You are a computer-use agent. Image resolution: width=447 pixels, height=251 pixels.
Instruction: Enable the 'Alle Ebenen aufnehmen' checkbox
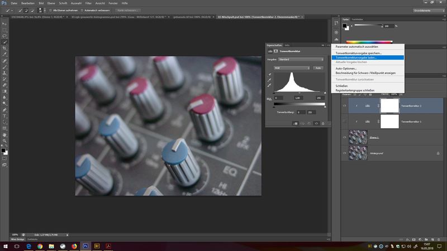(50, 10)
